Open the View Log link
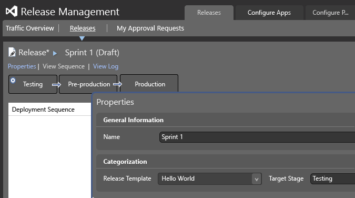Screen dimensions: 355x198 pos(106,66)
